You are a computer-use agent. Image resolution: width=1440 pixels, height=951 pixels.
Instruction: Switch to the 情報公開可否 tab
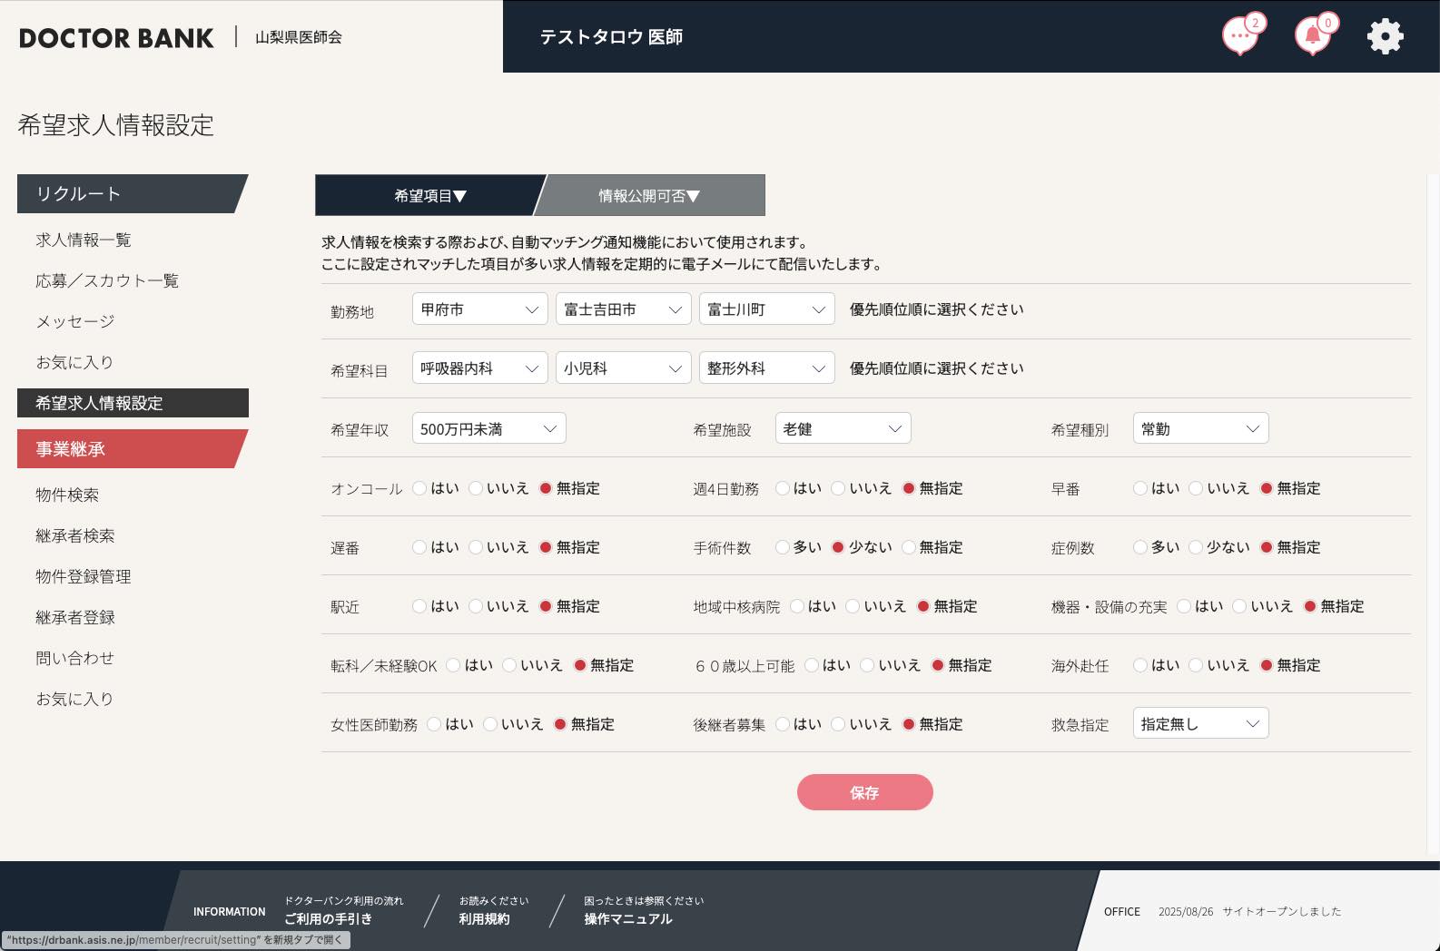coord(649,196)
